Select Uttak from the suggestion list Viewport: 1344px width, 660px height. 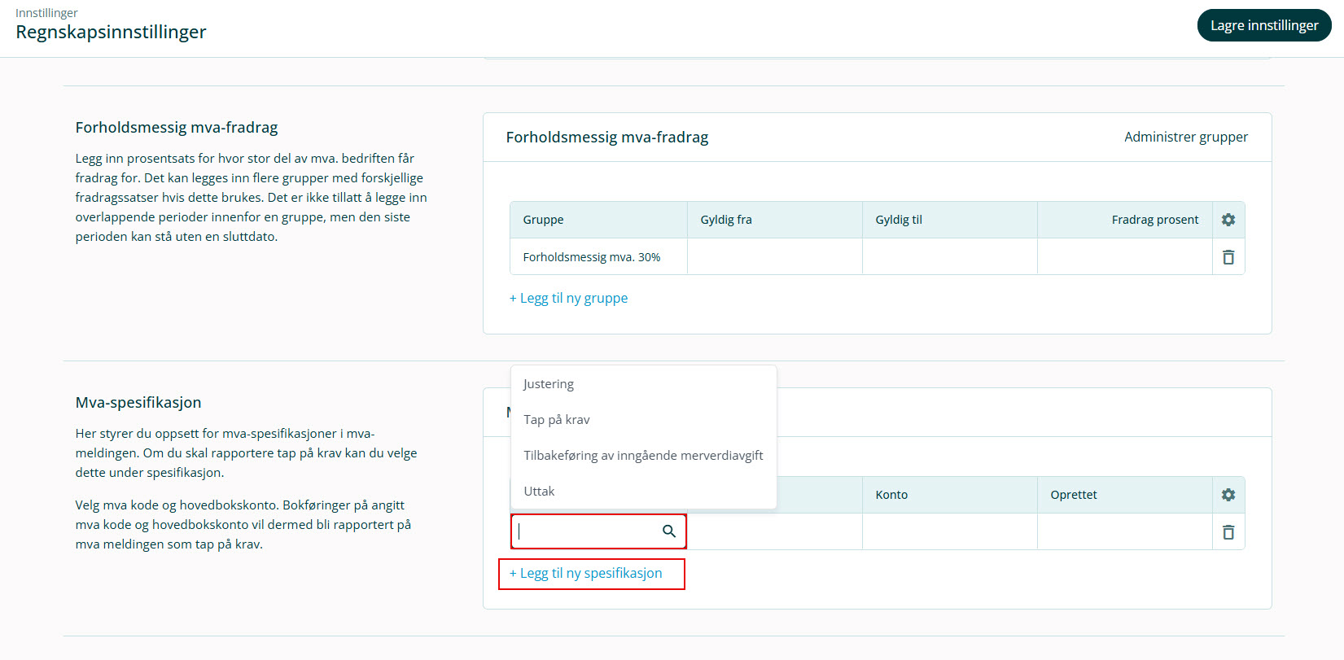(x=539, y=492)
